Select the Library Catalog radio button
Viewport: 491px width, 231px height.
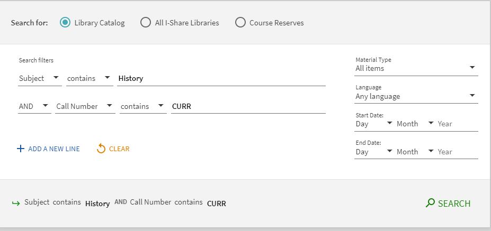click(x=65, y=23)
